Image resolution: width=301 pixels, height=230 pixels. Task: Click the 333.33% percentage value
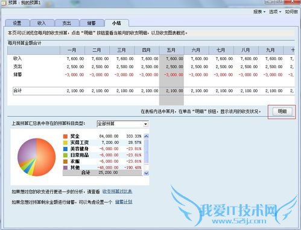coord(134,136)
